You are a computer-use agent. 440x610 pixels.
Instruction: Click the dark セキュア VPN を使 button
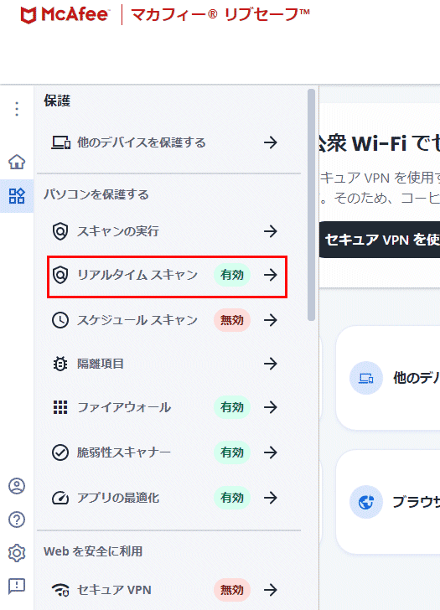[x=380, y=240]
